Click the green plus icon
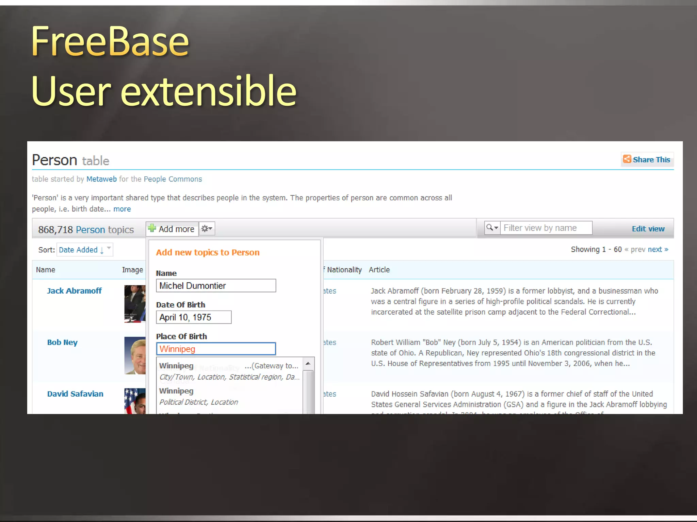697x522 pixels. pyautogui.click(x=152, y=228)
